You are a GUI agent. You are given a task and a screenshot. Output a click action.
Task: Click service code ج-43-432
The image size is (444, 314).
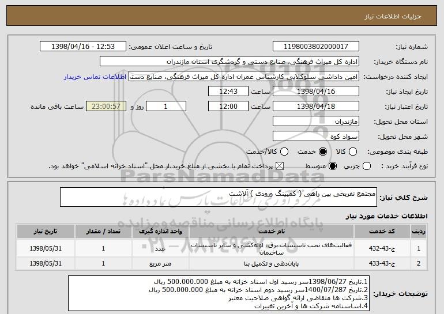pos(382,248)
